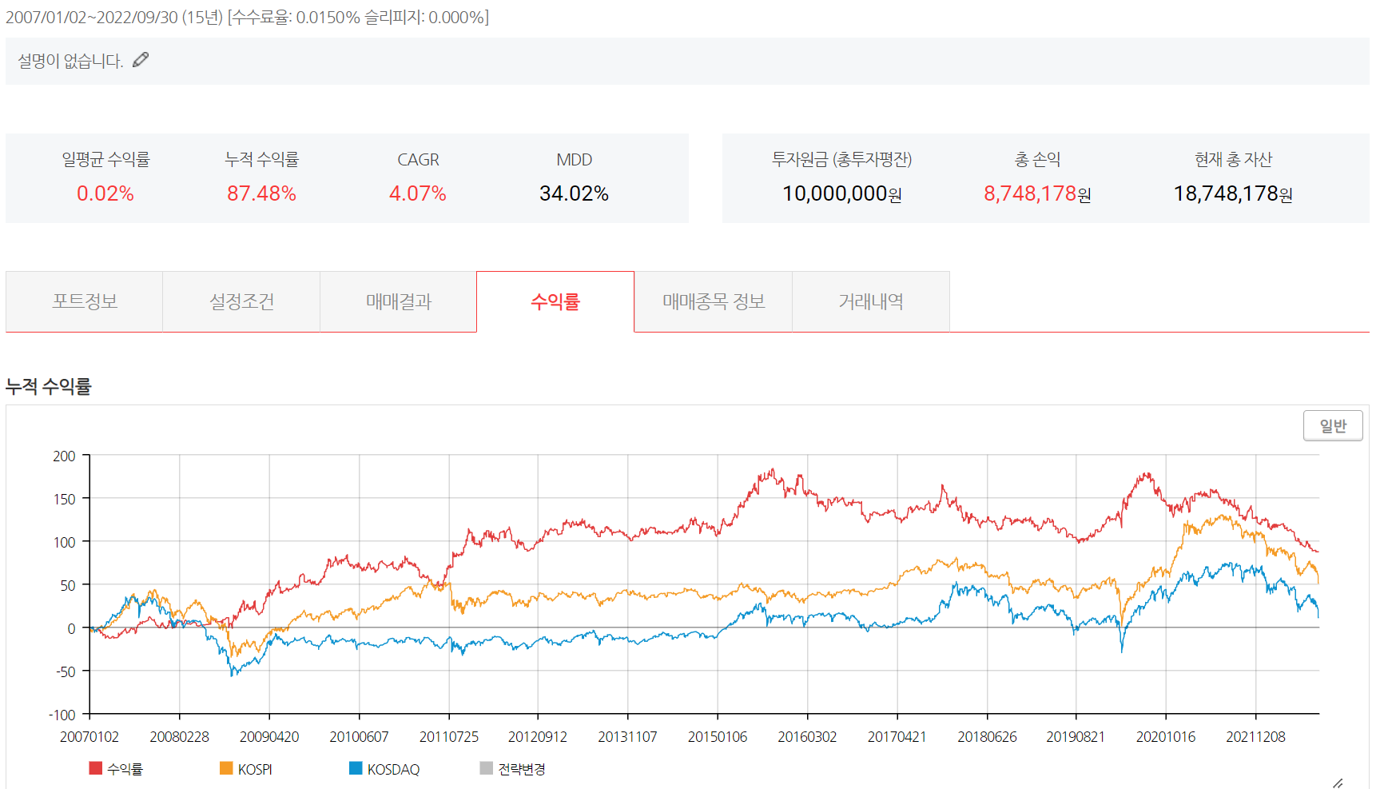Click the y-axis label -100
This screenshot has width=1376, height=789.
62,715
